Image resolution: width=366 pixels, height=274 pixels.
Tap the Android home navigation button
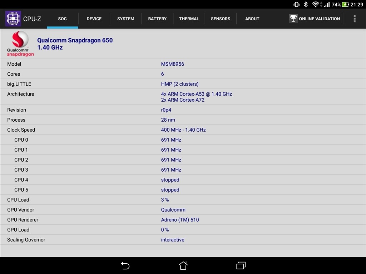click(x=183, y=265)
